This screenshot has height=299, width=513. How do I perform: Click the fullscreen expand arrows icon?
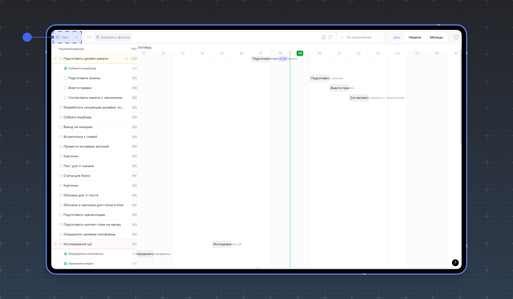pos(330,37)
